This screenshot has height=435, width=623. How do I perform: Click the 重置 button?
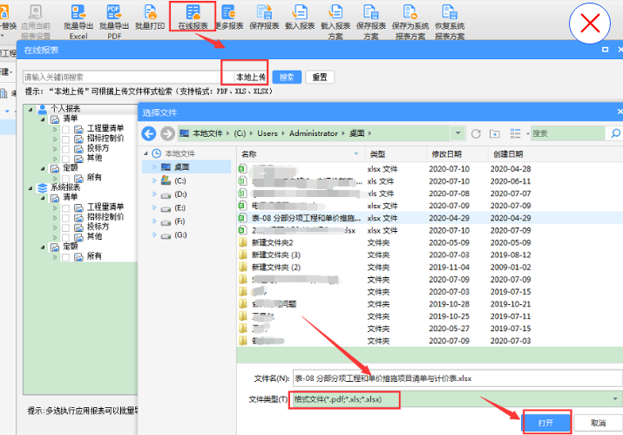(x=320, y=77)
